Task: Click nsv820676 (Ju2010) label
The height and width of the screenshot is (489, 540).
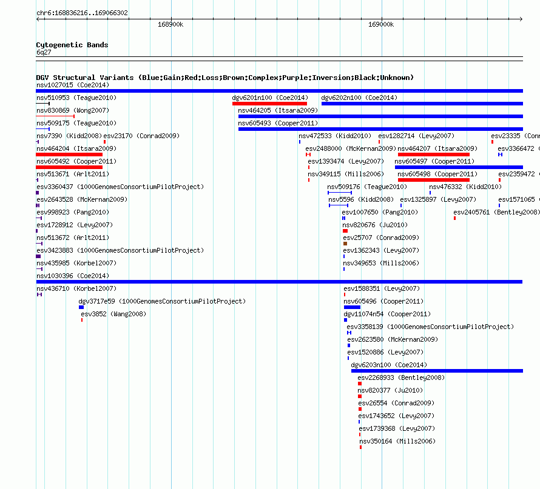Action: point(375,225)
